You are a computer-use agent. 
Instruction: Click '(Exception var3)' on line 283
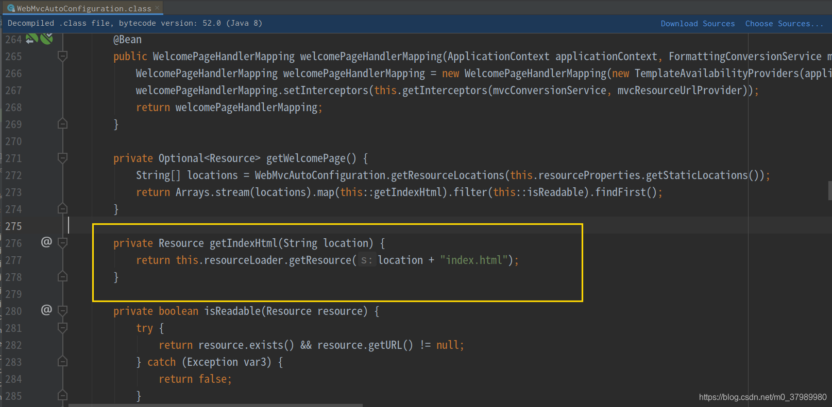point(226,362)
